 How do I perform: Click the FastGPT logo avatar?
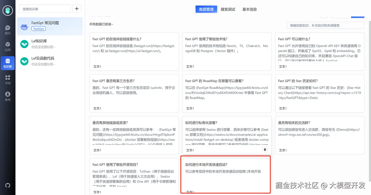coord(8,10)
